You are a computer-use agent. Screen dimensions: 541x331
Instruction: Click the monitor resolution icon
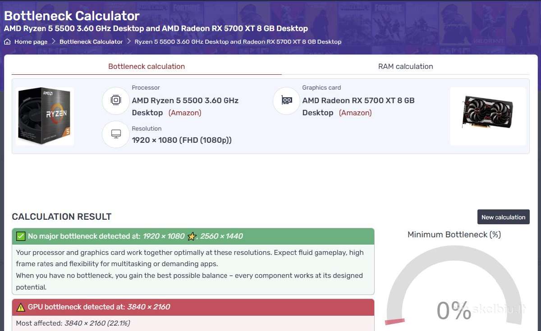tap(116, 134)
